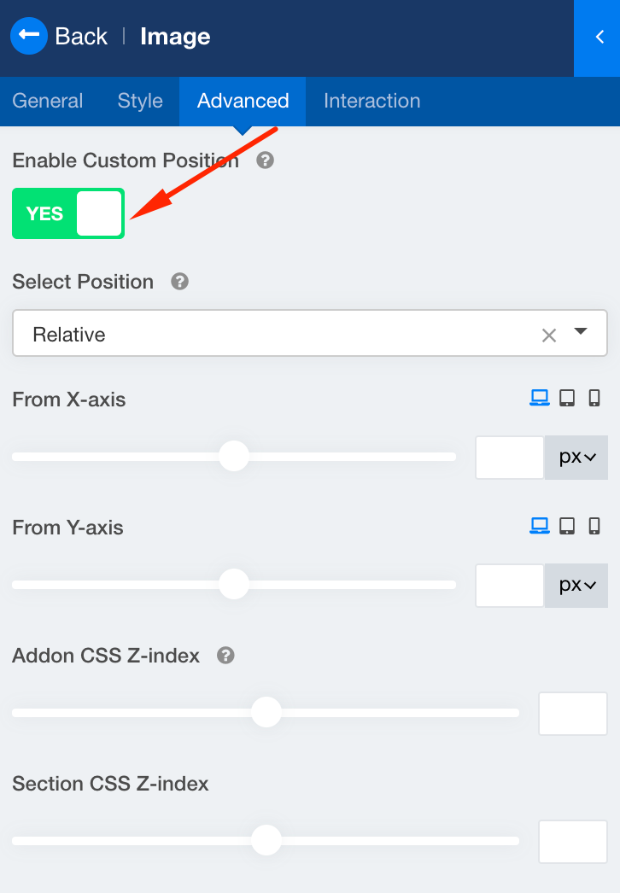Open px unit dropdown for X-axis
The height and width of the screenshot is (893, 620).
click(x=577, y=457)
